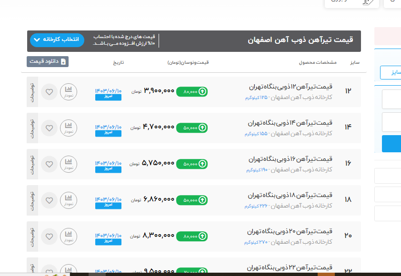Screen dimensions: 401x276
Task: Click the green up-arrow badge for size 12
Action: [192, 91]
